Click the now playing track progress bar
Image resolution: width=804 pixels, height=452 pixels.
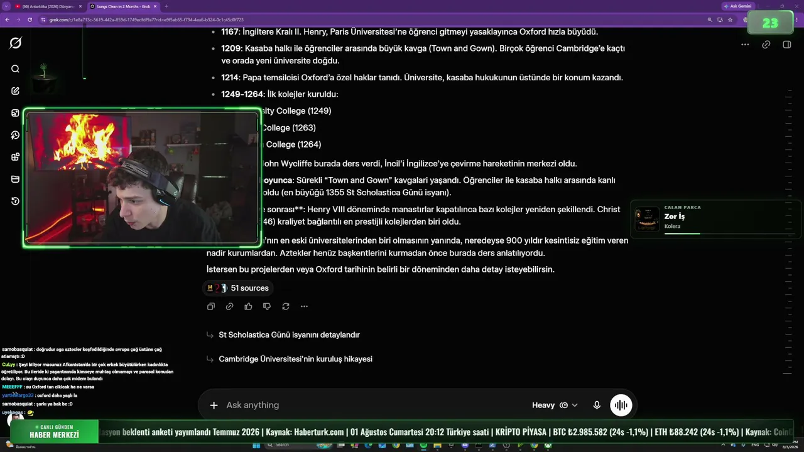730,234
